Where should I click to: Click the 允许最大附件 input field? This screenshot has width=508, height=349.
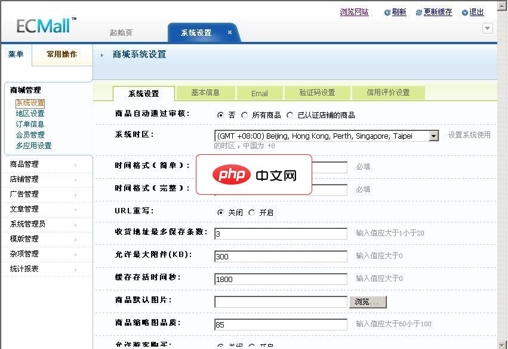(x=281, y=256)
